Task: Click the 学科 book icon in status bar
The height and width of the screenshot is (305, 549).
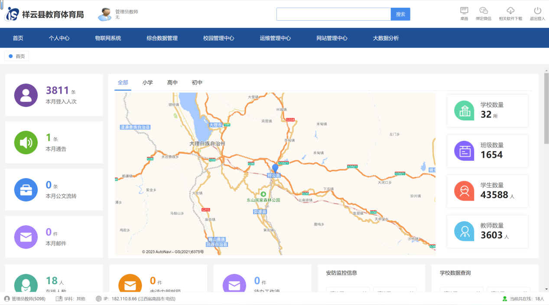Action: click(x=59, y=299)
